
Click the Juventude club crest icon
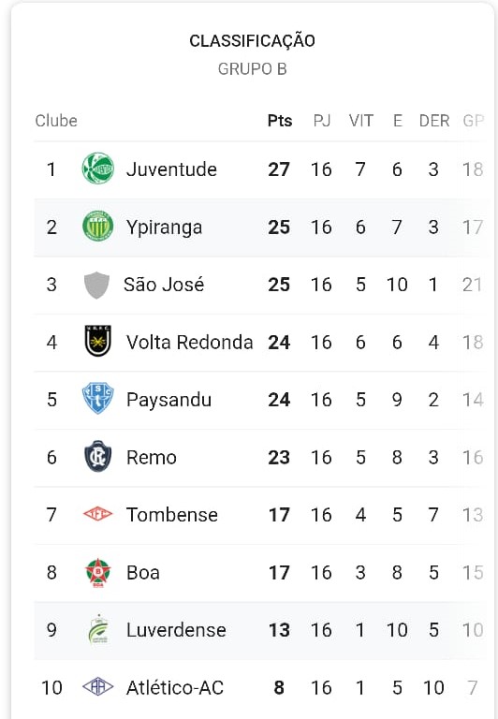(x=97, y=169)
